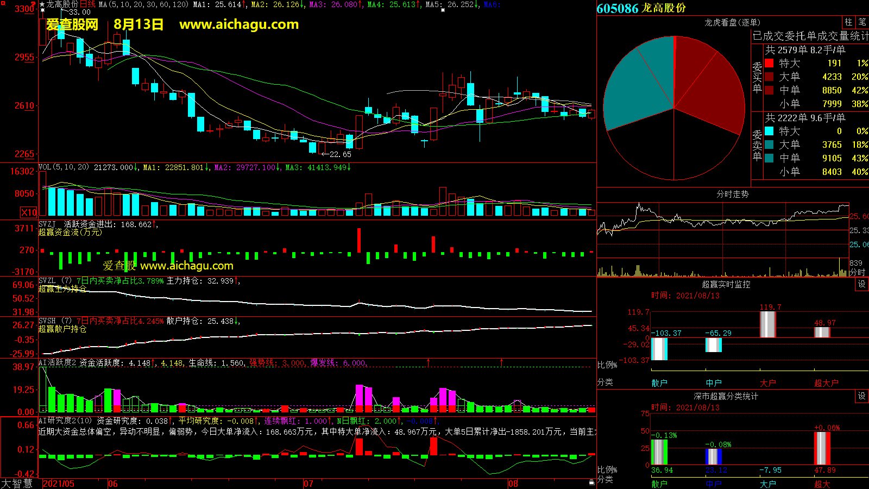The height and width of the screenshot is (489, 869).
Task: Click the red square icon at top-left corner
Action: tap(3, 3)
